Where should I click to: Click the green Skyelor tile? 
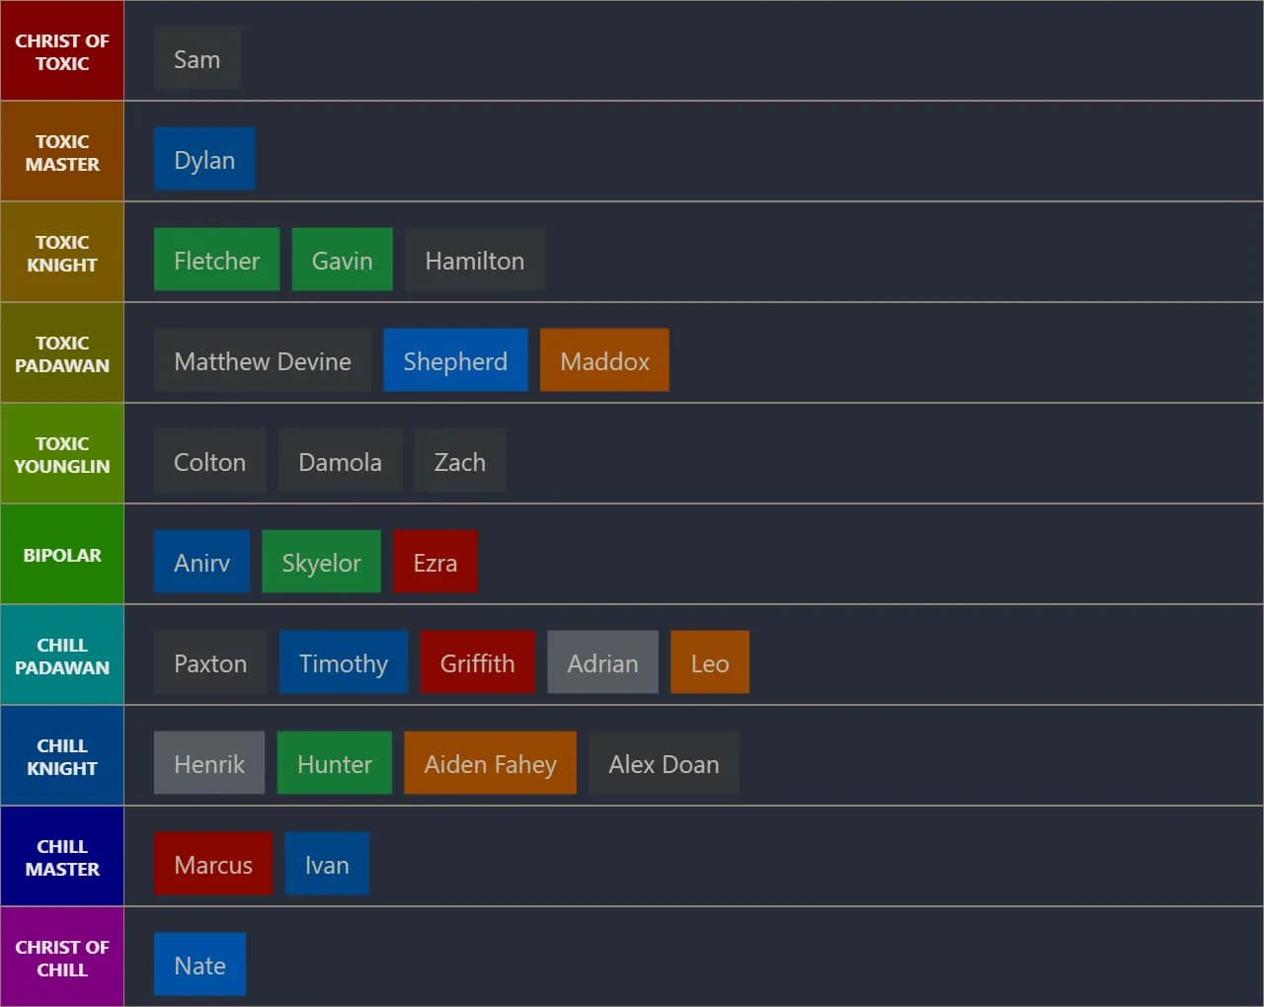tap(321, 563)
